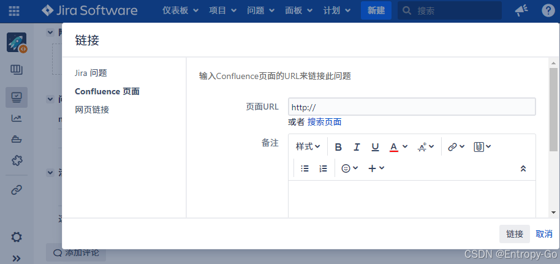This screenshot has width=560, height=264.
Task: Collapse the editor toolbar with double chevron
Action: (523, 168)
